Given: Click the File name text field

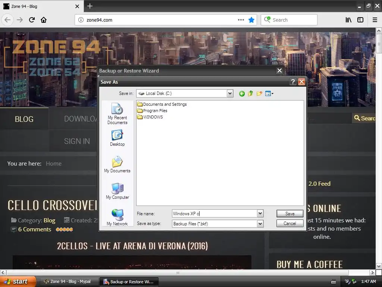Looking at the screenshot, I should [x=215, y=213].
